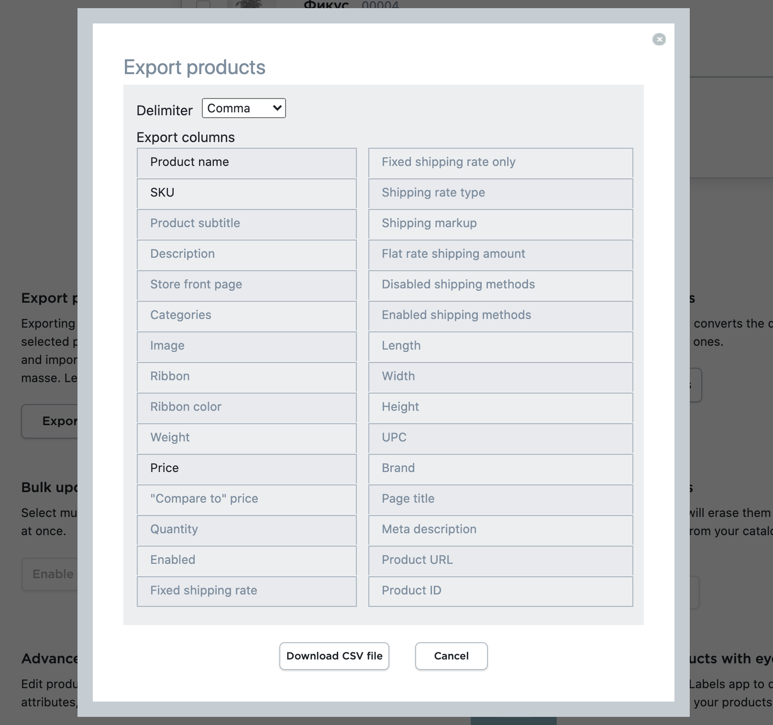Deselect the SKU export column
773x725 pixels.
click(246, 193)
